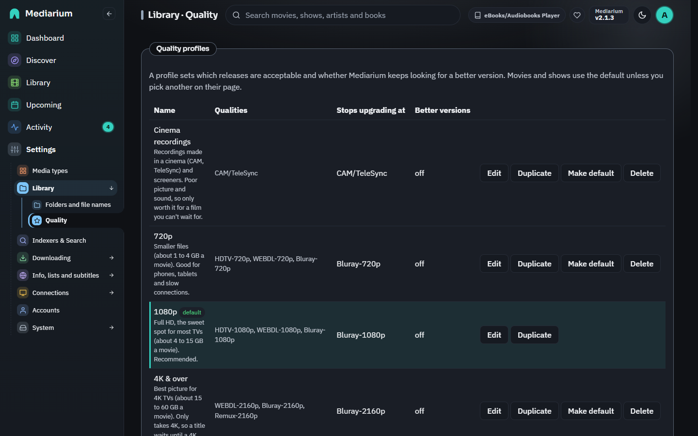Duplicate the 1080p profile
The width and height of the screenshot is (698, 436).
point(535,335)
